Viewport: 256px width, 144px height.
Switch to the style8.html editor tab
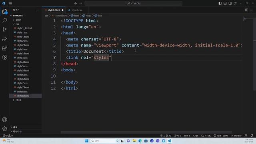point(54,10)
